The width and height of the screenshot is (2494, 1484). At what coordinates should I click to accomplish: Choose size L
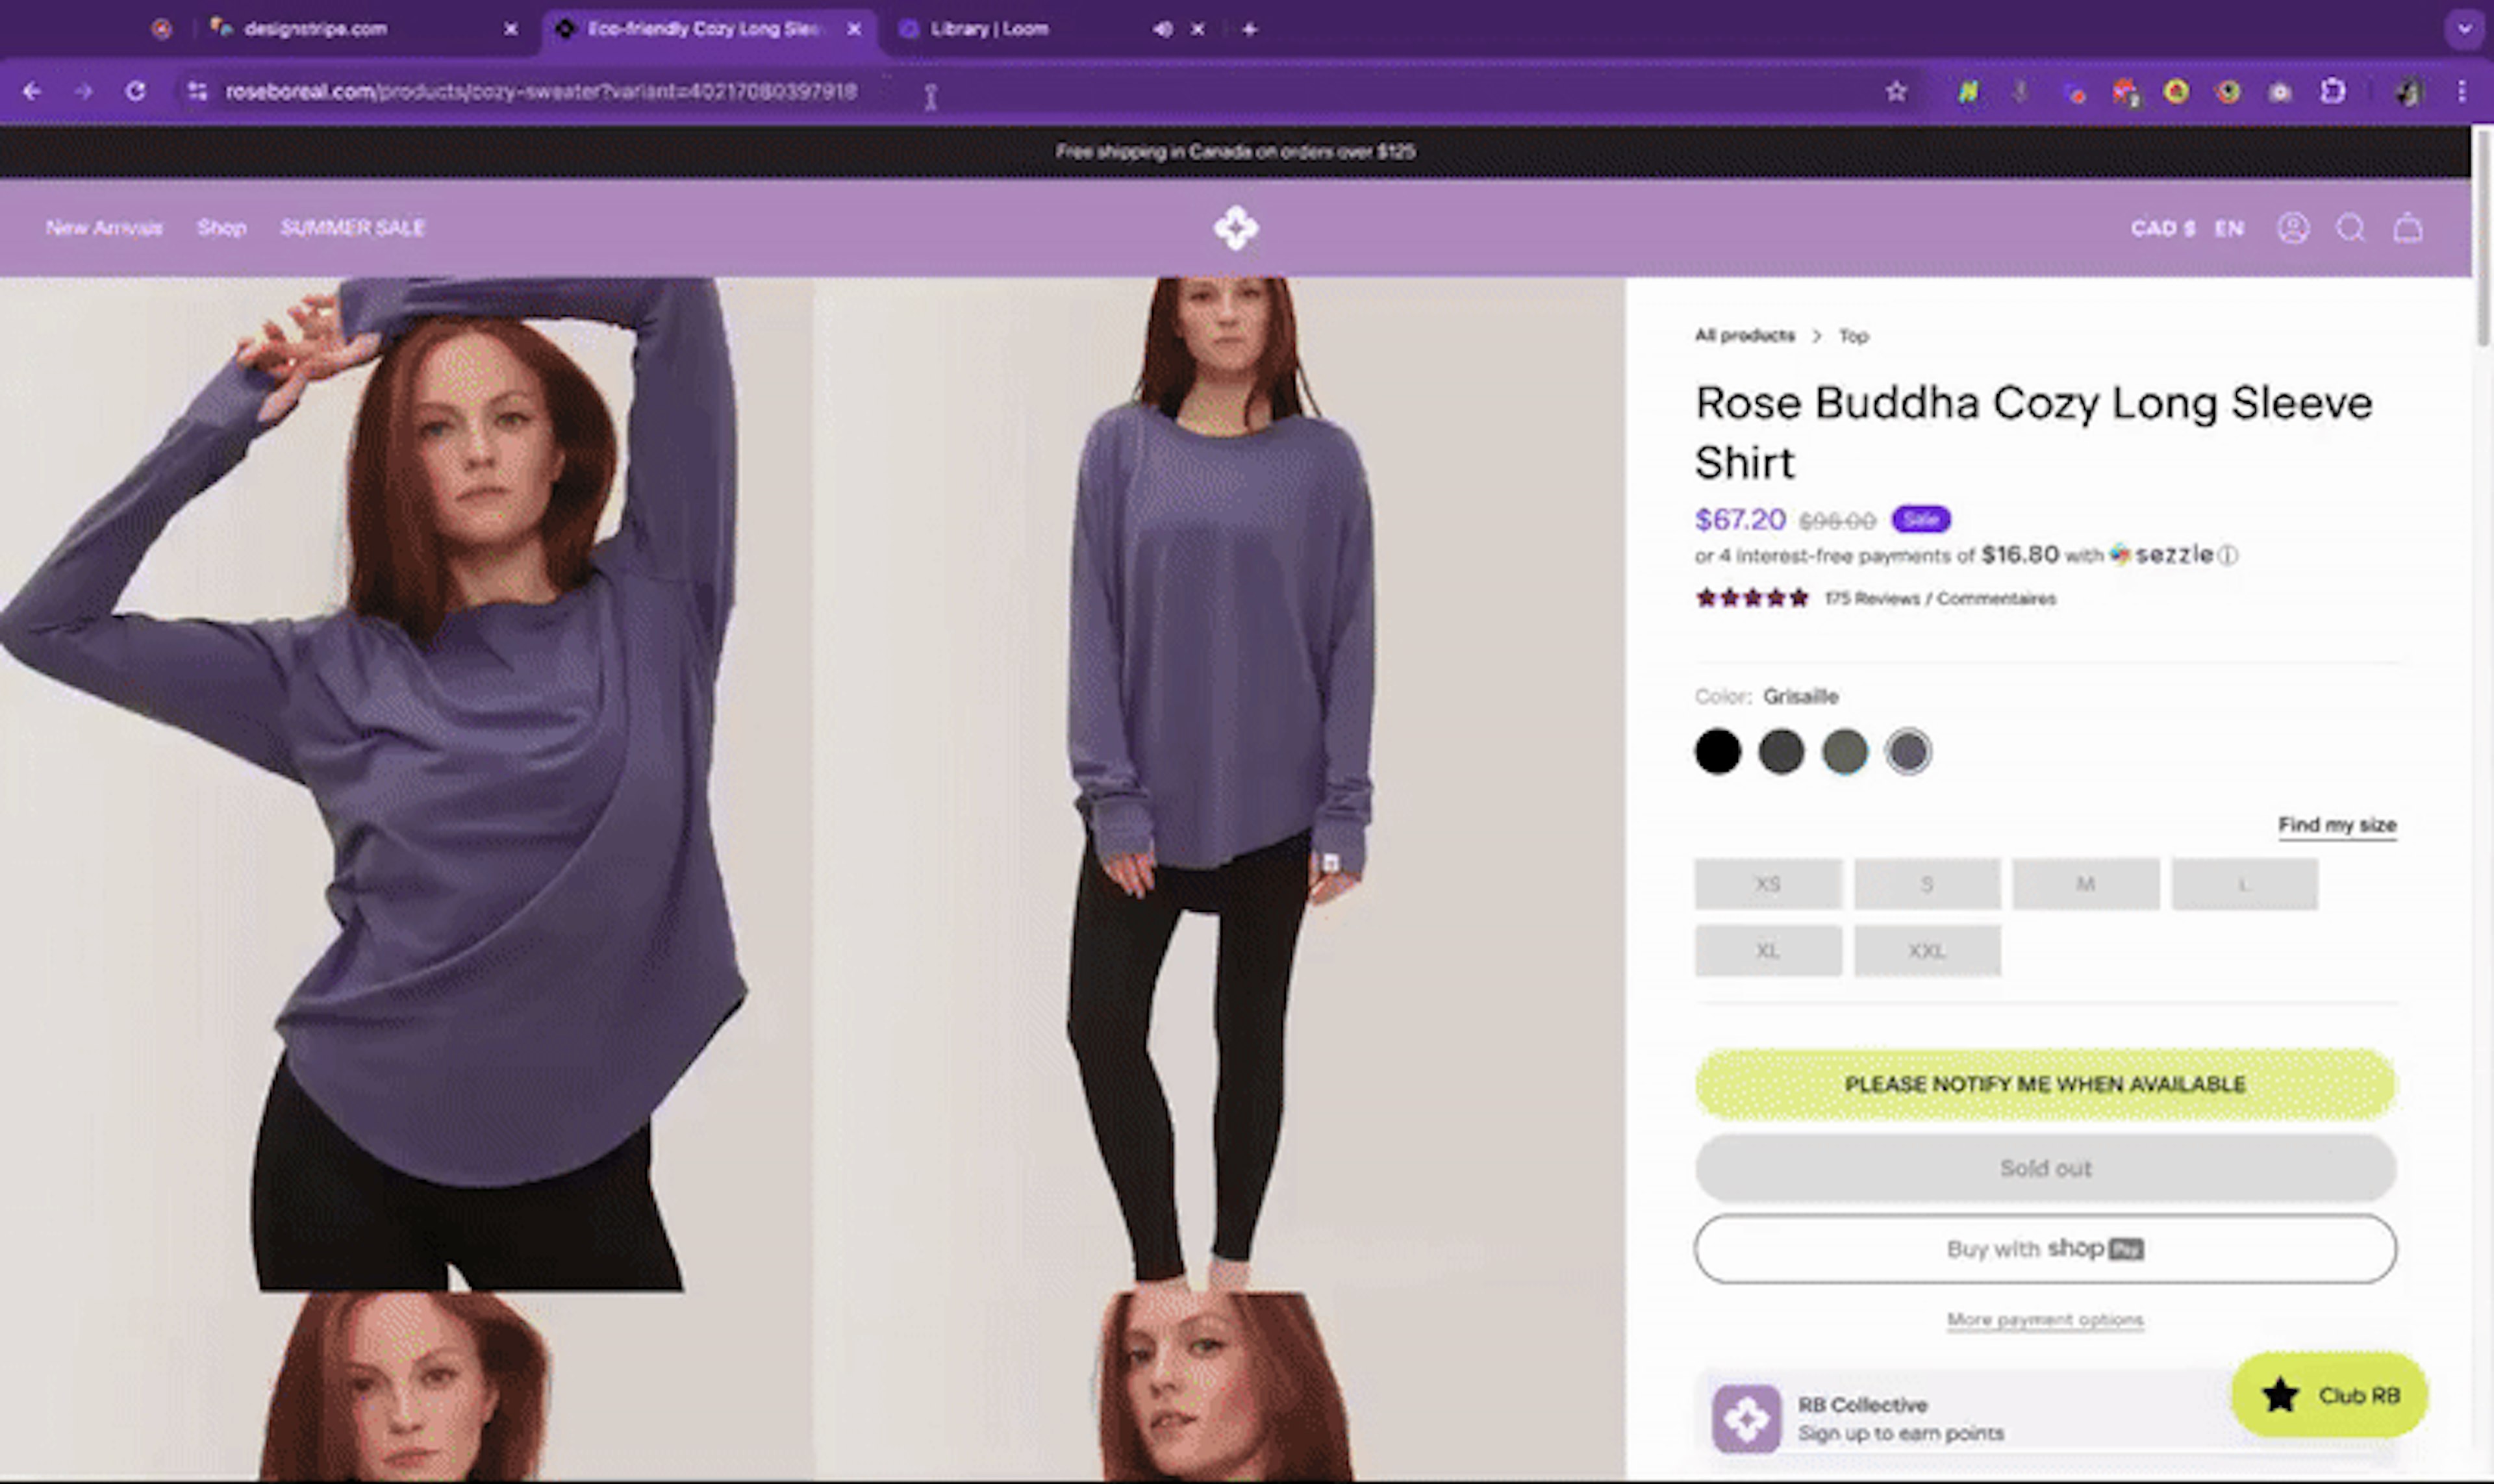coord(2244,884)
